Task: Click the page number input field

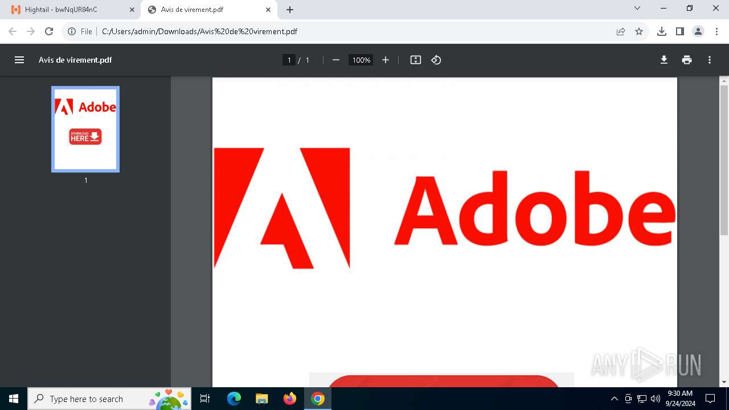Action: click(x=289, y=60)
